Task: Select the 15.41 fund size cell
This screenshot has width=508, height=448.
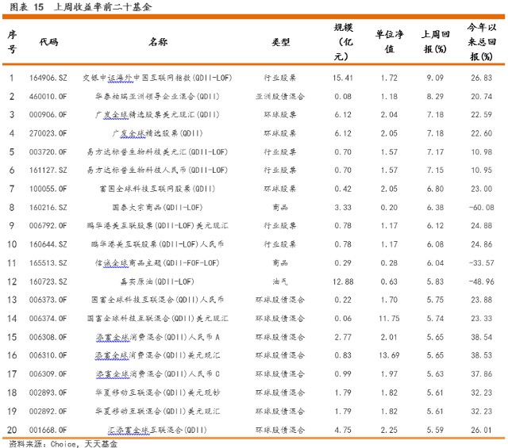Action: (343, 78)
